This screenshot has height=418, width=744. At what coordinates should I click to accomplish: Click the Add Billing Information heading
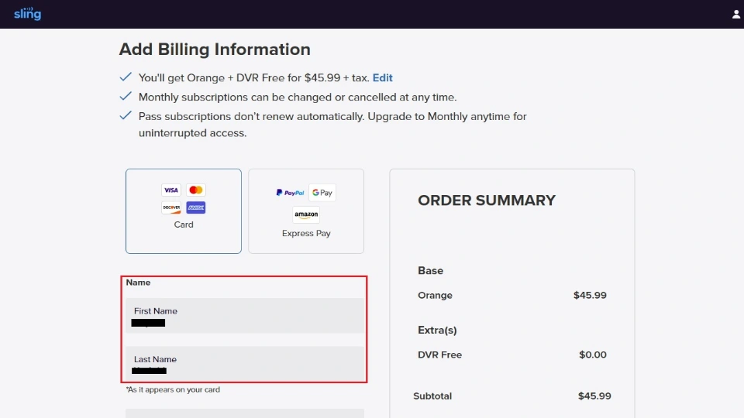coord(215,50)
